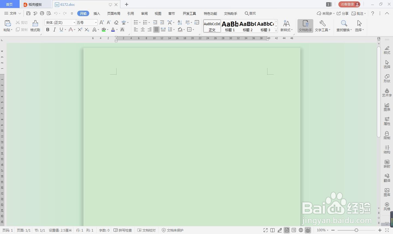Click 访客登录 to sign in
The image size is (393, 234).
349,4
